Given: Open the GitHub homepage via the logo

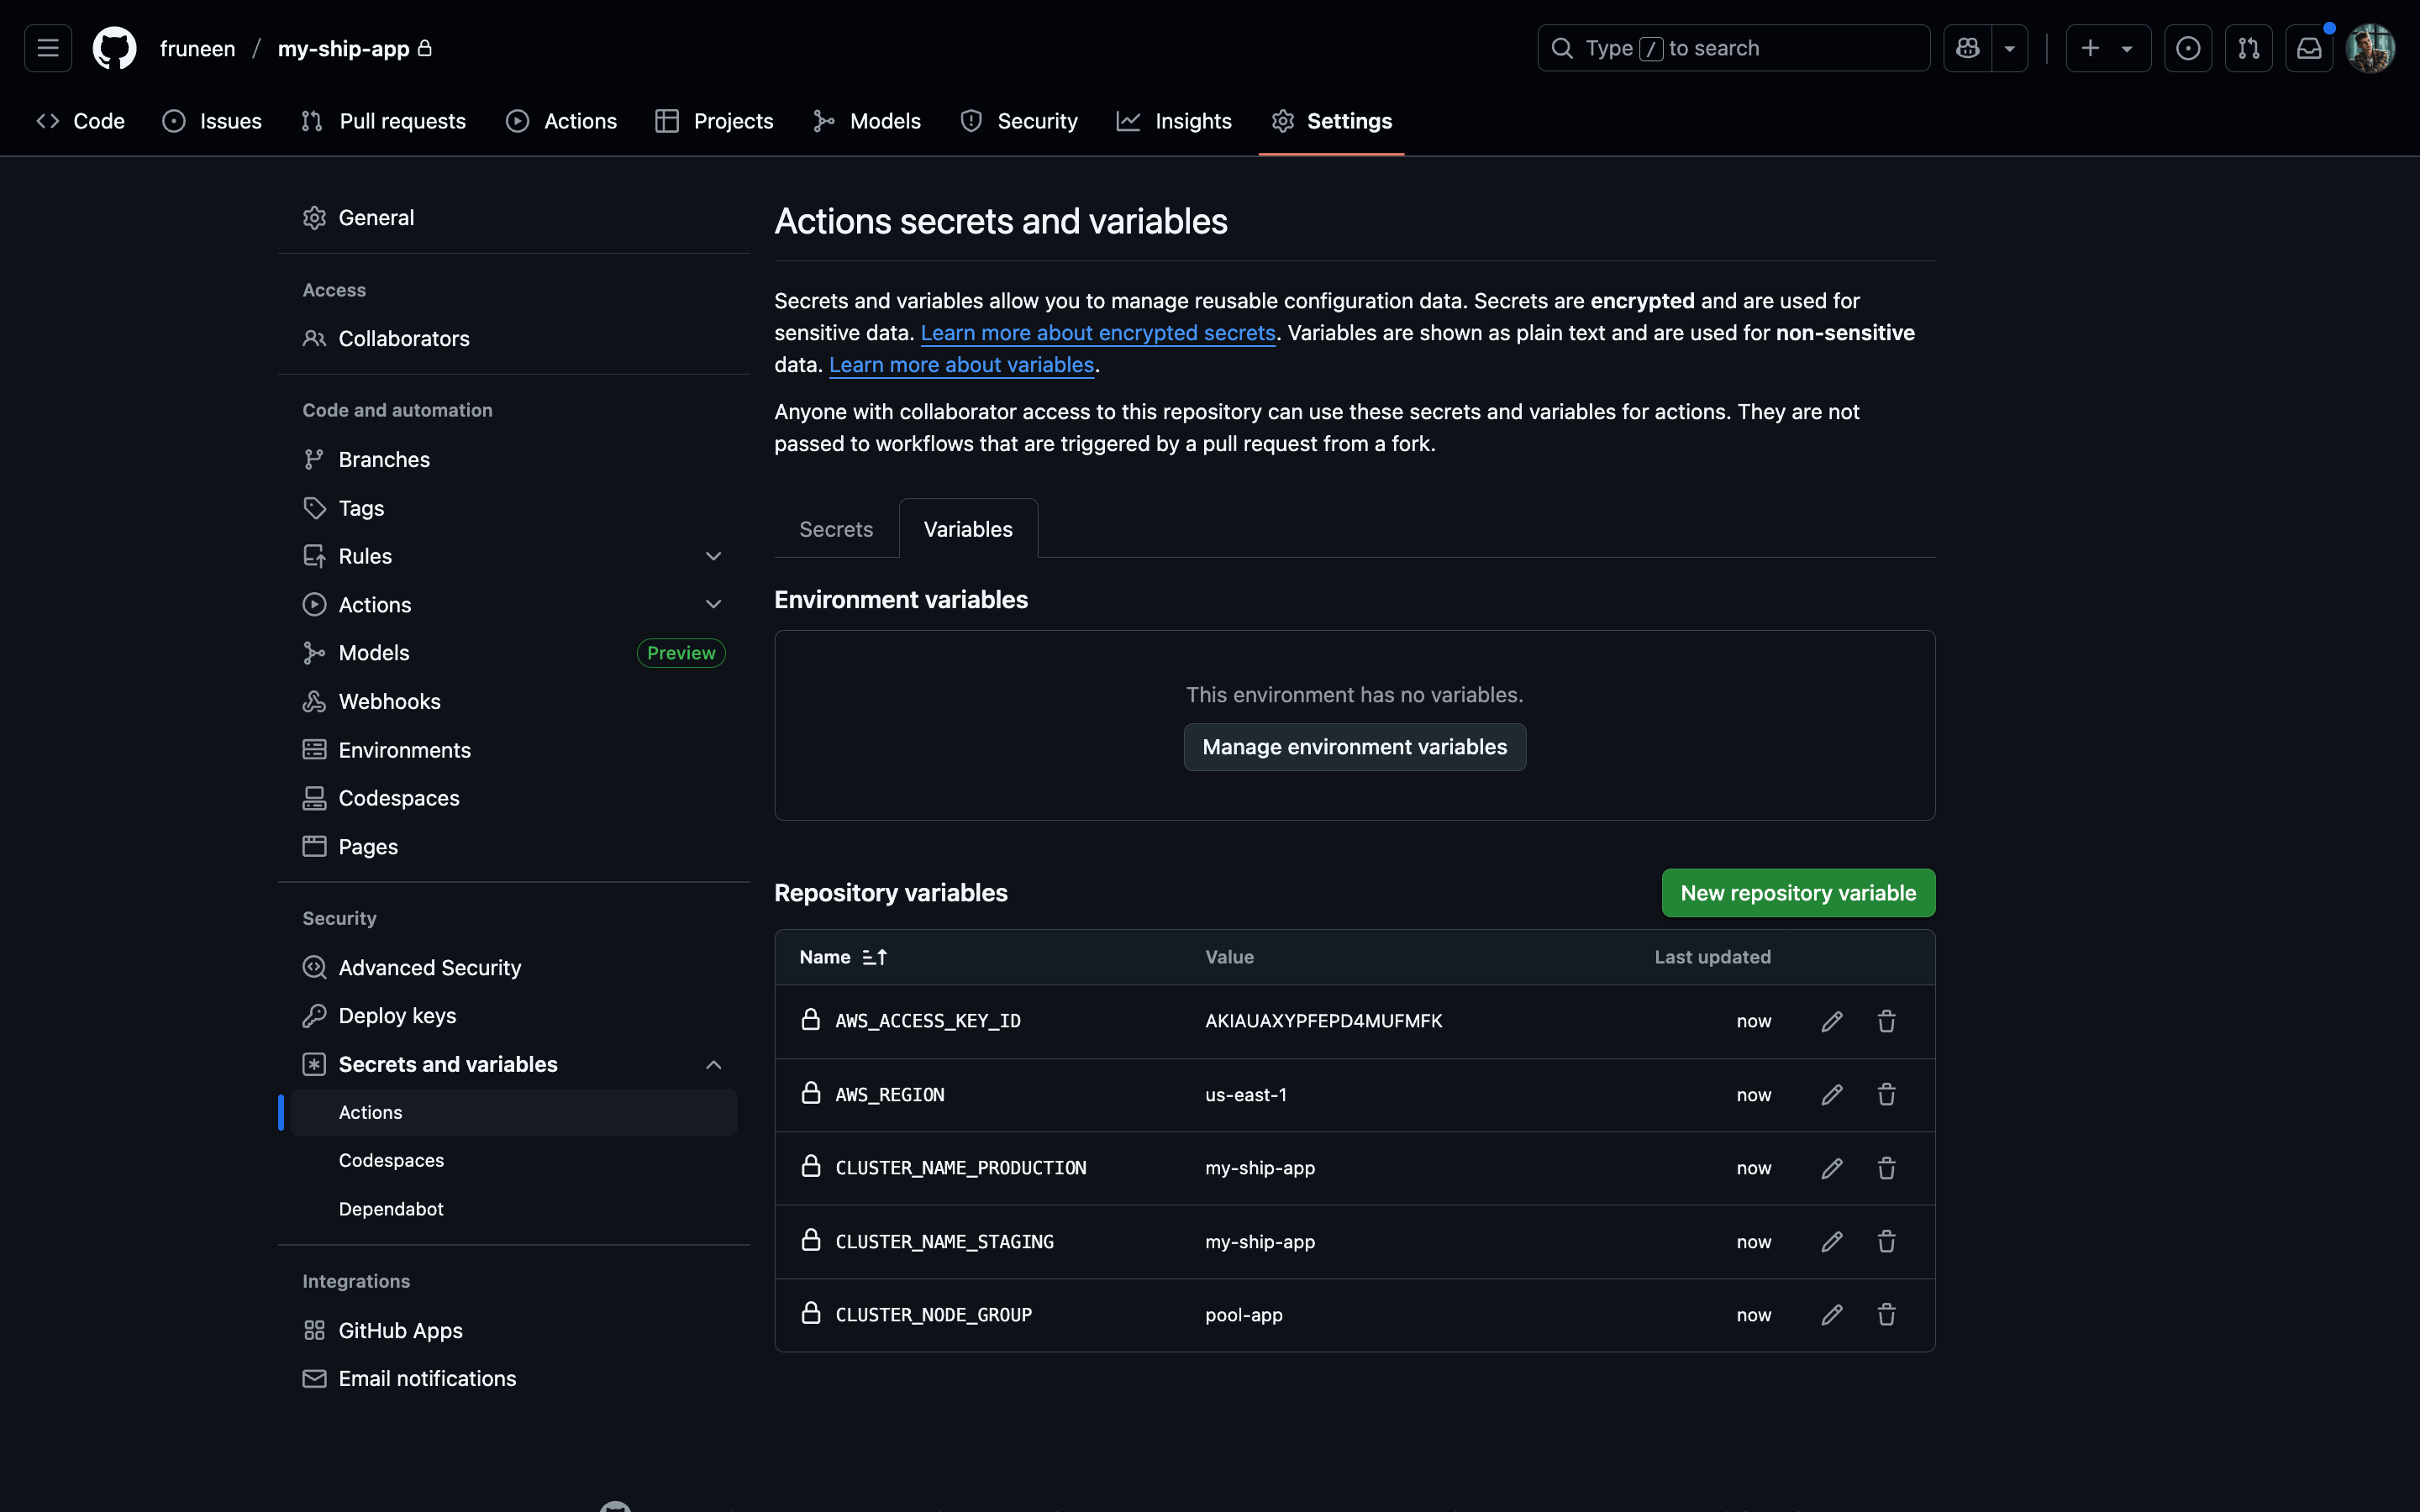Looking at the screenshot, I should (113, 47).
